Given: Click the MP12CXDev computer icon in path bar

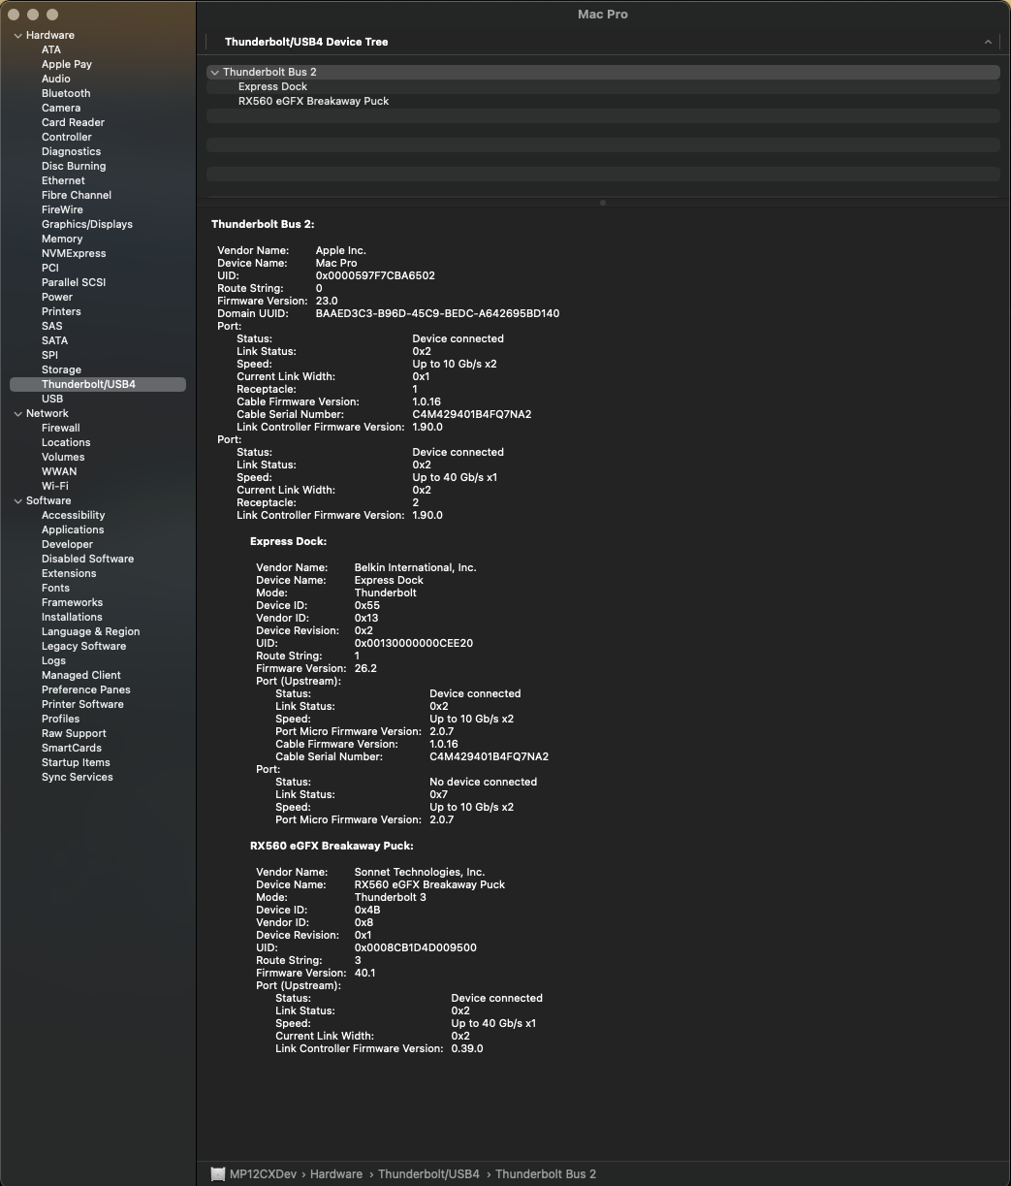Looking at the screenshot, I should 218,1173.
